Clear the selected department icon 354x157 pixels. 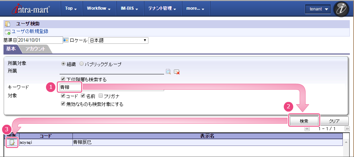point(177,72)
